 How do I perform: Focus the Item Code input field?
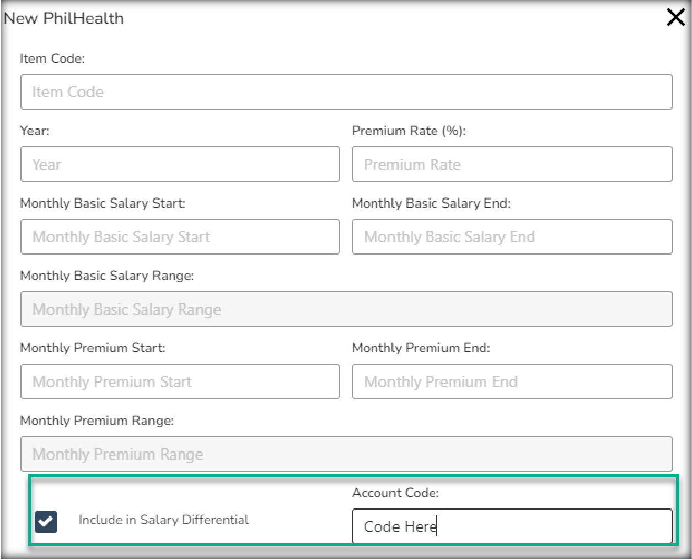click(x=346, y=92)
